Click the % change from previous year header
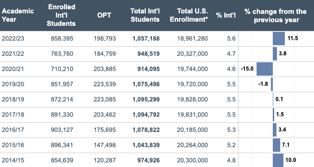 click(x=276, y=16)
